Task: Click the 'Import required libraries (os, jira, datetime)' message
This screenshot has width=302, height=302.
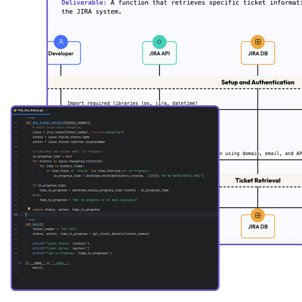Action: point(132,103)
